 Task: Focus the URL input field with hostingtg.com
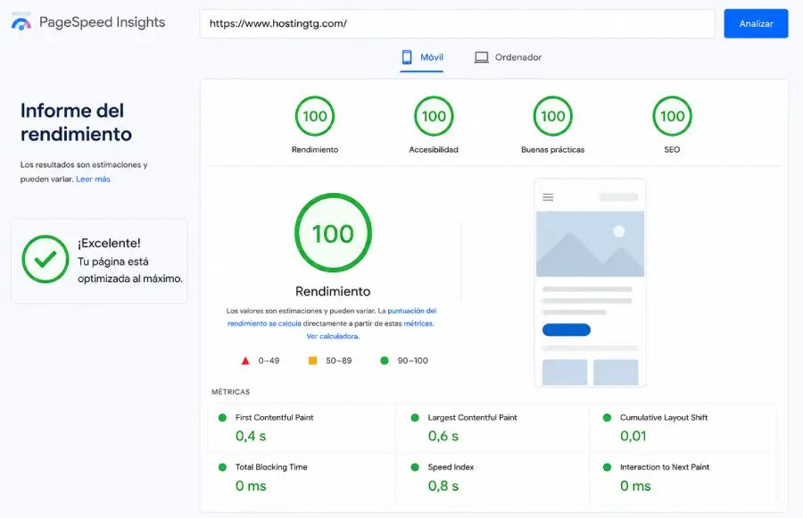coord(457,23)
